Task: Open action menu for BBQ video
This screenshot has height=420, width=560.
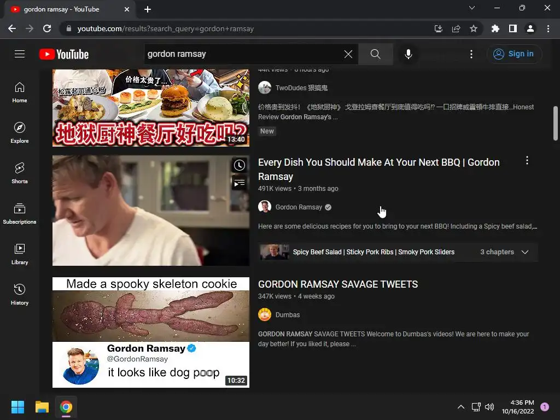Action: click(527, 161)
